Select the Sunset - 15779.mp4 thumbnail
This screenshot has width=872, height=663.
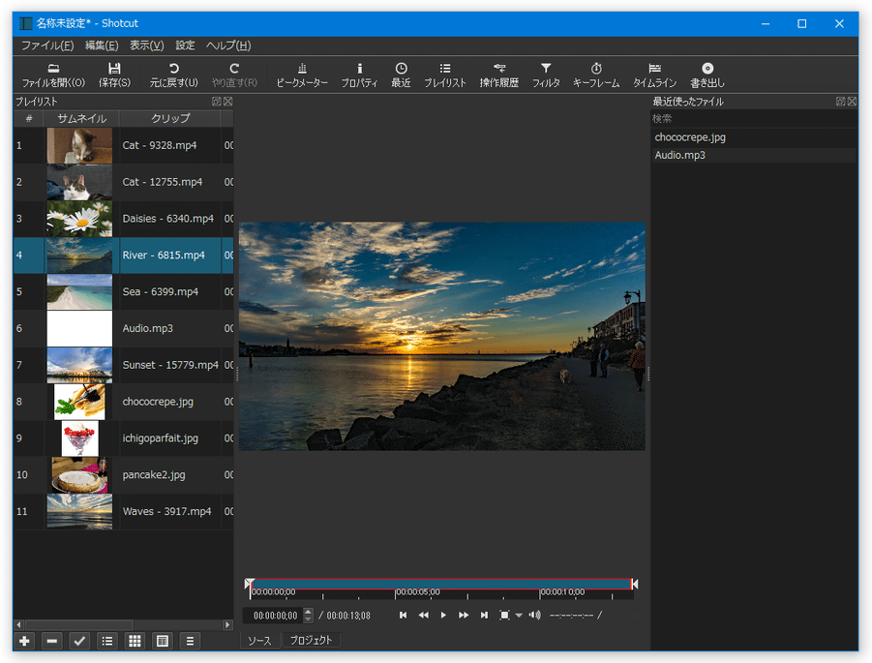tap(79, 366)
